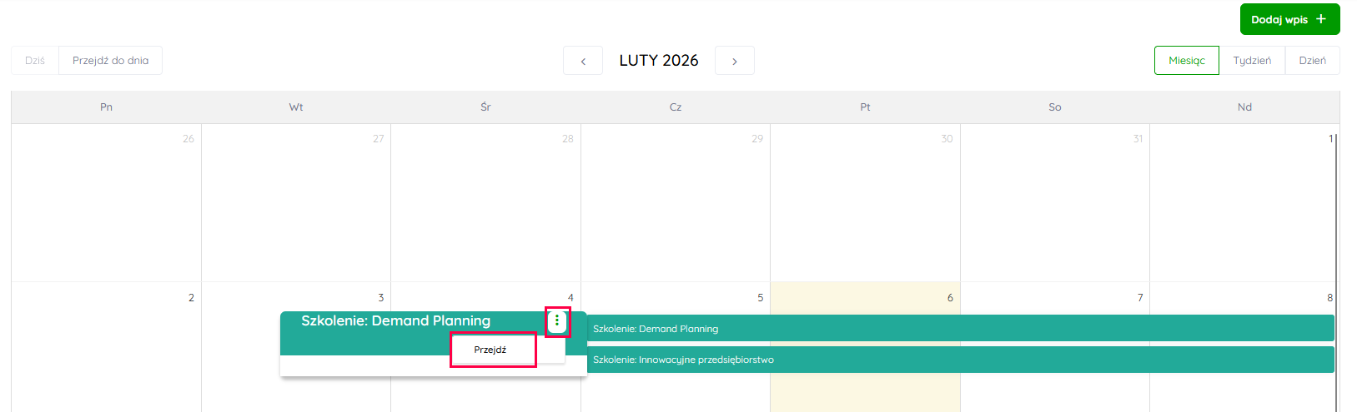
Task: Choose Przejdź from the event menu
Action: (491, 350)
